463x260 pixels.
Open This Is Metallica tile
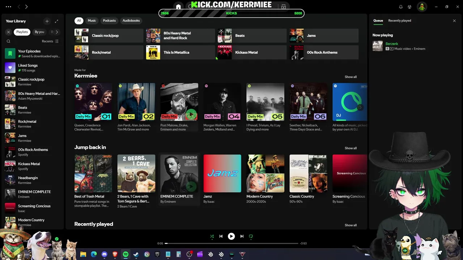(180, 52)
